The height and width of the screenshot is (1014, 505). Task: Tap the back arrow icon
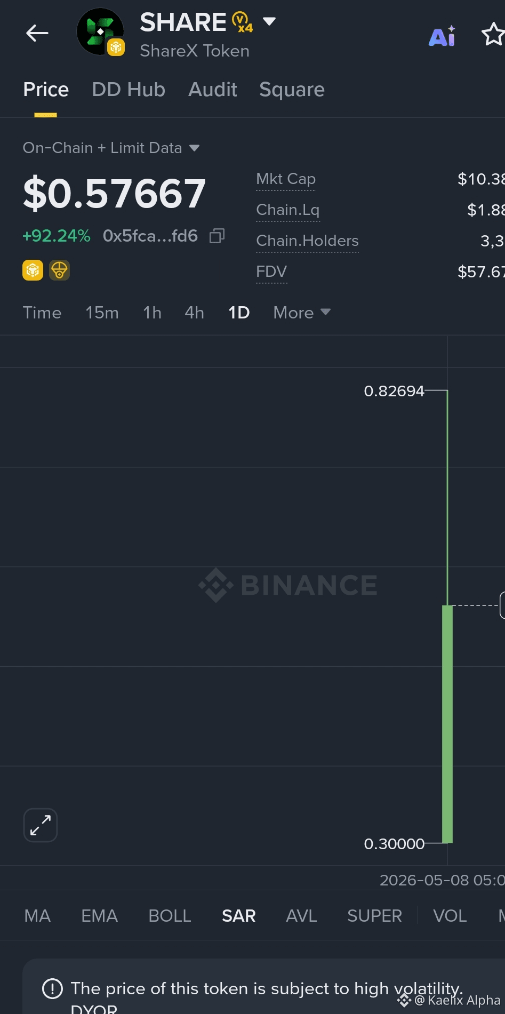[x=37, y=33]
